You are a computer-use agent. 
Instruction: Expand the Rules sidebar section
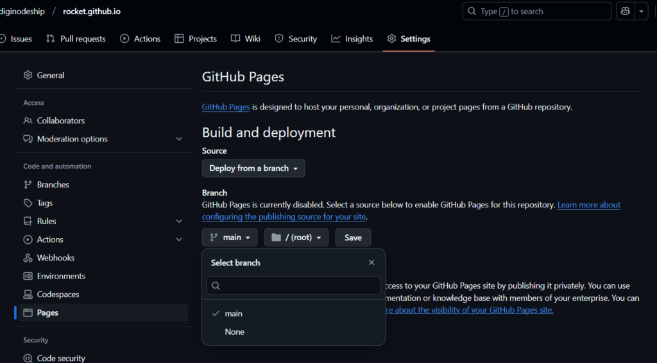pyautogui.click(x=179, y=221)
